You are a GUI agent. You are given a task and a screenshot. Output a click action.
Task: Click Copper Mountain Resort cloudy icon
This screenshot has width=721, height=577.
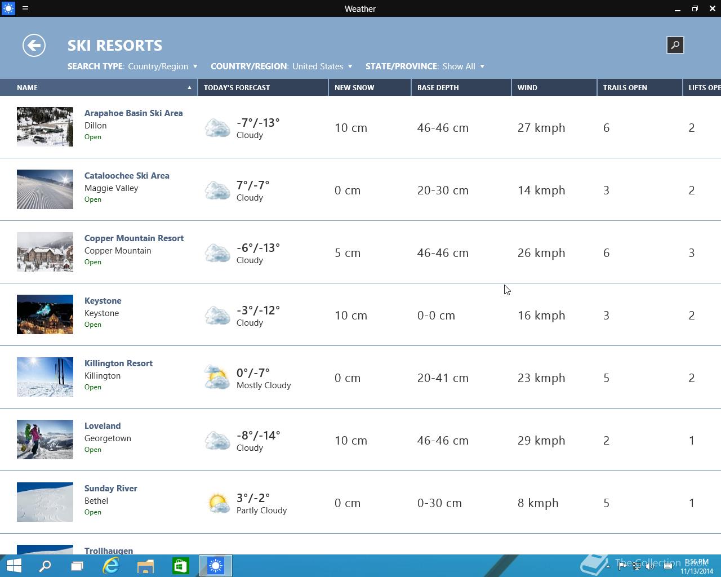pos(217,254)
